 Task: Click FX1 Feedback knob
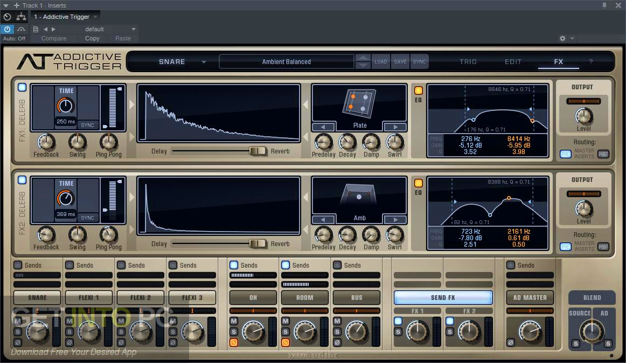coord(46,142)
